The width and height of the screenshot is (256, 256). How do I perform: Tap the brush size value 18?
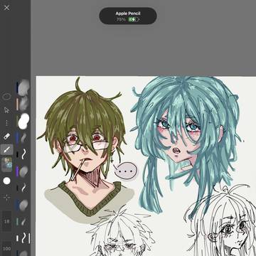(x=6, y=221)
